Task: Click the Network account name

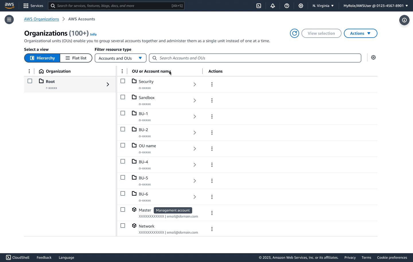Action: (147, 226)
